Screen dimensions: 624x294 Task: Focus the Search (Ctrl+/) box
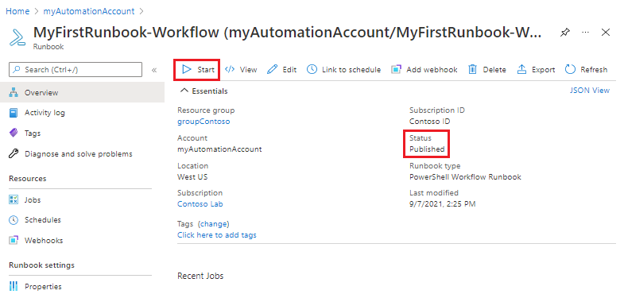[x=76, y=70]
